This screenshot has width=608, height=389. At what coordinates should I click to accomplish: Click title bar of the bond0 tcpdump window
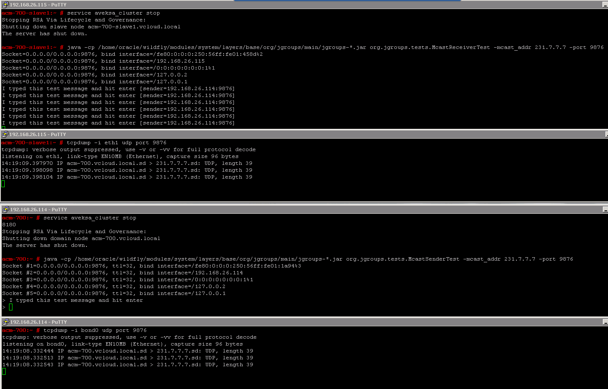(301, 322)
